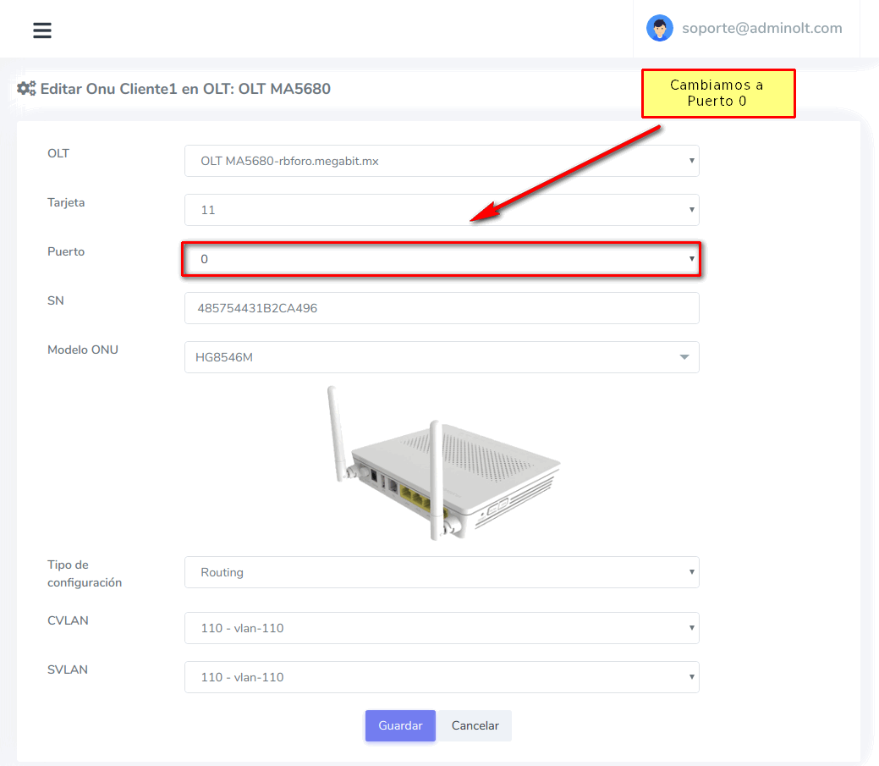Open the soporte@adminolt.com account menu
This screenshot has height=766, width=879.
[x=761, y=28]
